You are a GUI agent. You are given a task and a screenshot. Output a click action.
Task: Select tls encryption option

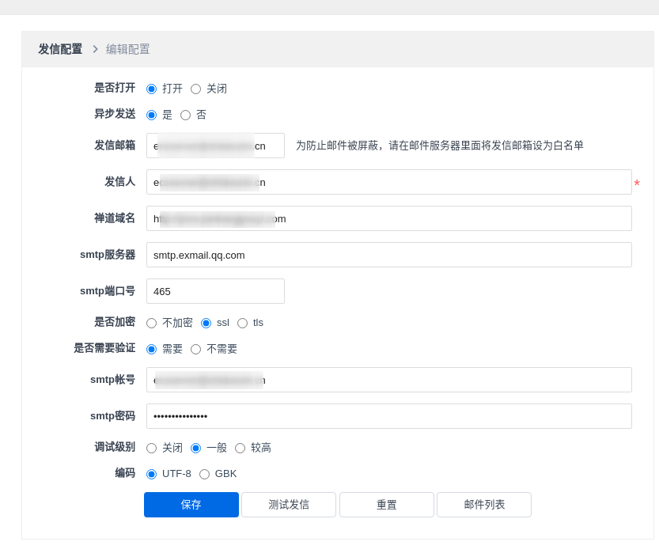click(242, 323)
